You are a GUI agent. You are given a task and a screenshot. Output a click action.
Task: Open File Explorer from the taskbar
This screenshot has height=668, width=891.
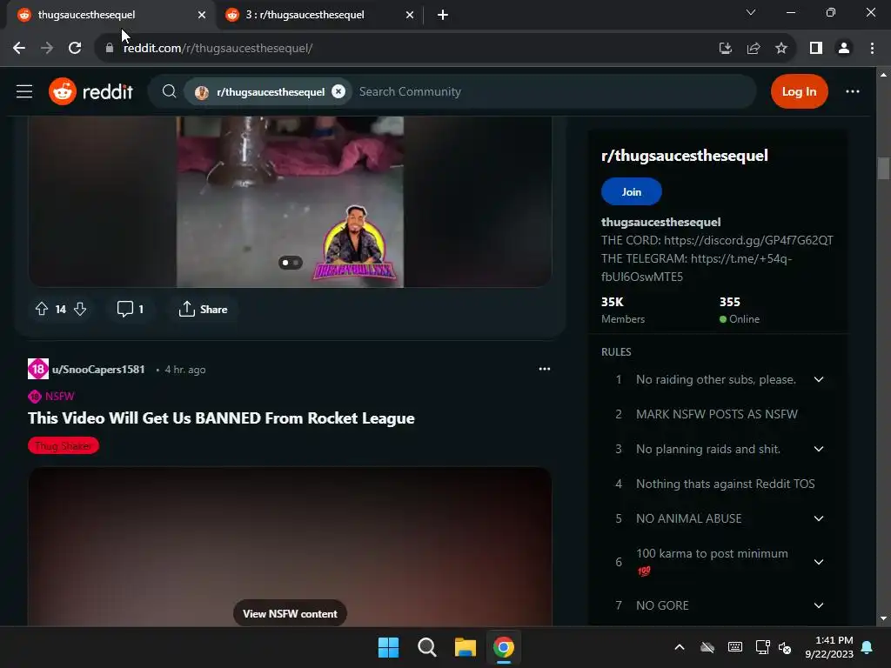[465, 647]
